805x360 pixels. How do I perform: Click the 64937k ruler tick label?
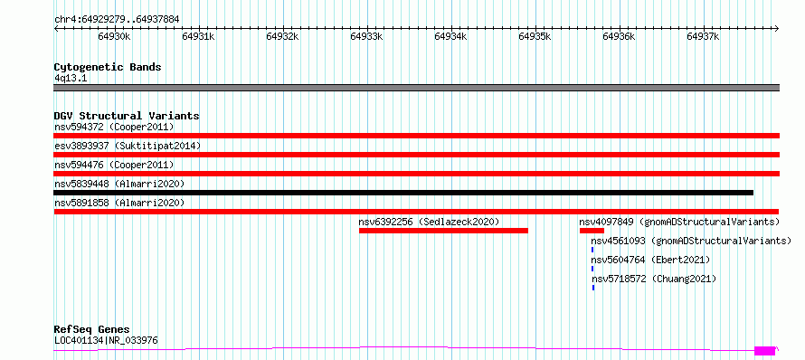click(x=704, y=36)
